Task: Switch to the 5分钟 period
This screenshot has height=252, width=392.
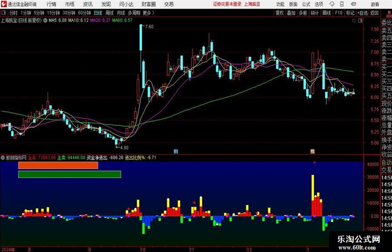Action: [x=39, y=13]
